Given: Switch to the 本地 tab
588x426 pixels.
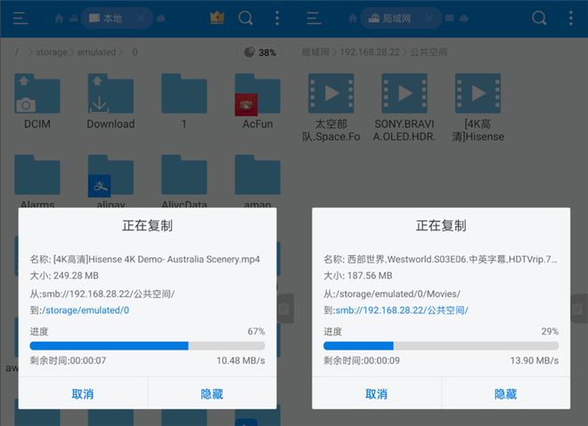Looking at the screenshot, I should [x=103, y=18].
